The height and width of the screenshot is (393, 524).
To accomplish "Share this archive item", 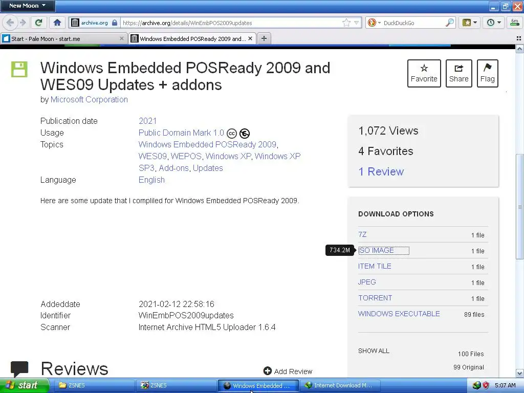I will [x=459, y=73].
